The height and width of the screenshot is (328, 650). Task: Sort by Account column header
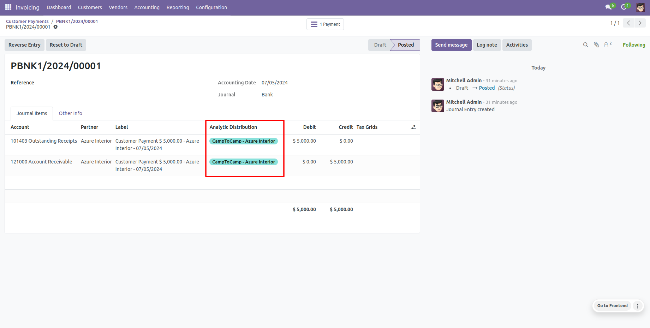point(20,127)
